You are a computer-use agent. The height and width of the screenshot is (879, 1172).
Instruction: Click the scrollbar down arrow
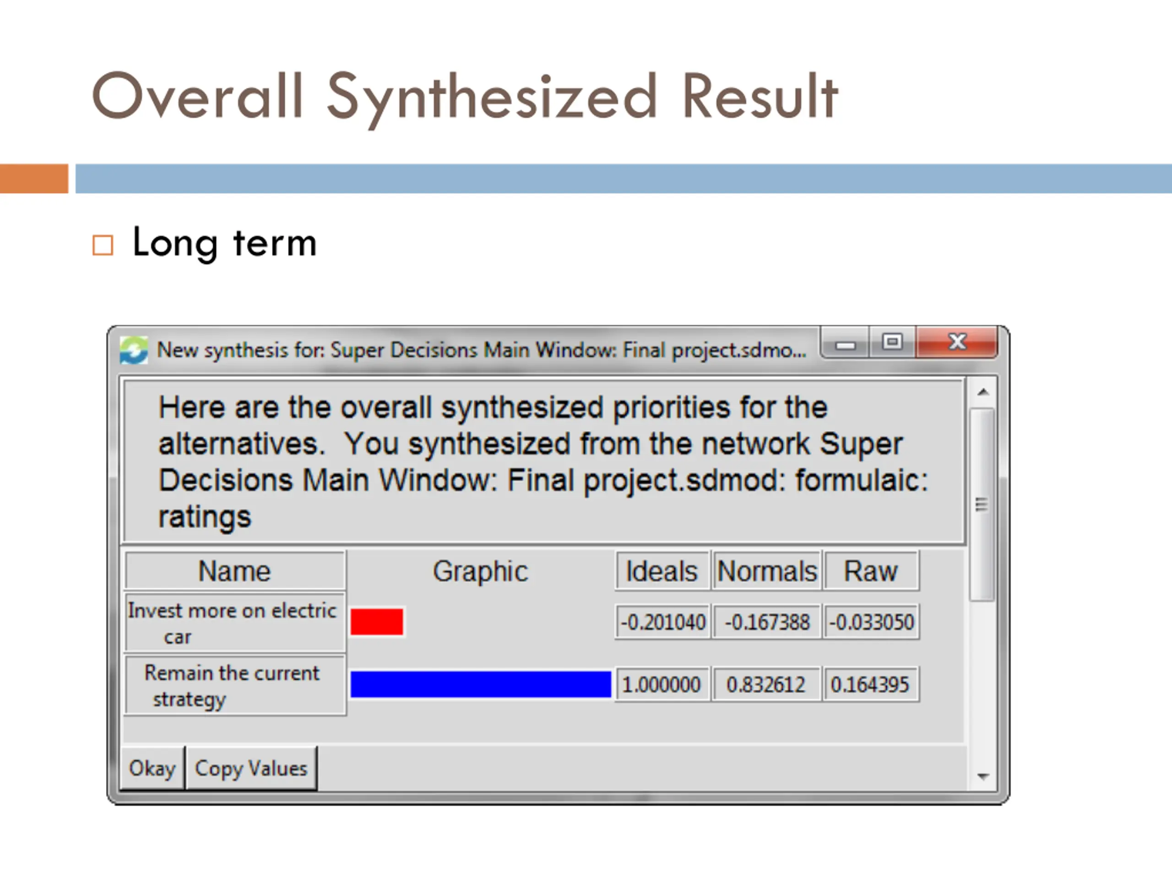coord(983,777)
